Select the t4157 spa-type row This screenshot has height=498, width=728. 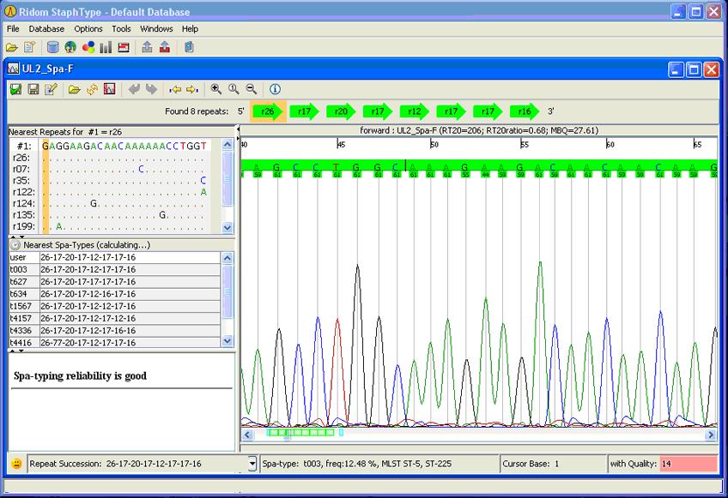[114, 318]
